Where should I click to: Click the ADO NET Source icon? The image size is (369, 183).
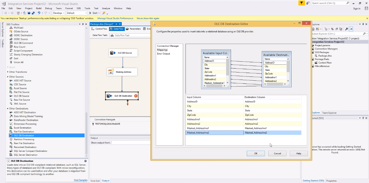(11, 81)
